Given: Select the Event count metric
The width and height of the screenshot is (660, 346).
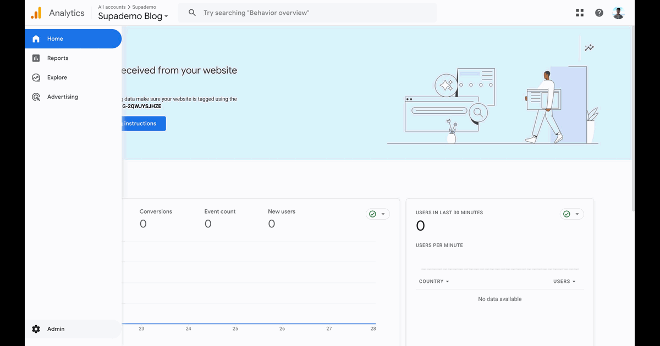Looking at the screenshot, I should click(x=220, y=219).
